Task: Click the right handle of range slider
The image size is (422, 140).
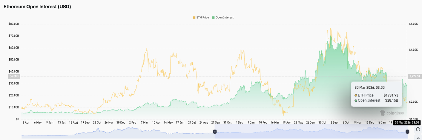Action: [x=407, y=132]
